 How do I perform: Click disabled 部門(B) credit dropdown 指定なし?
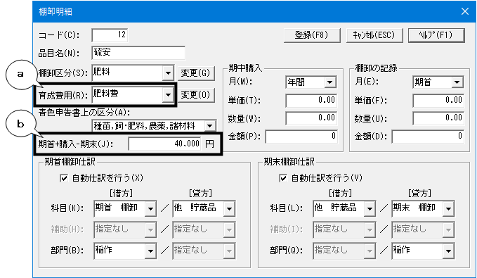pos(204,251)
